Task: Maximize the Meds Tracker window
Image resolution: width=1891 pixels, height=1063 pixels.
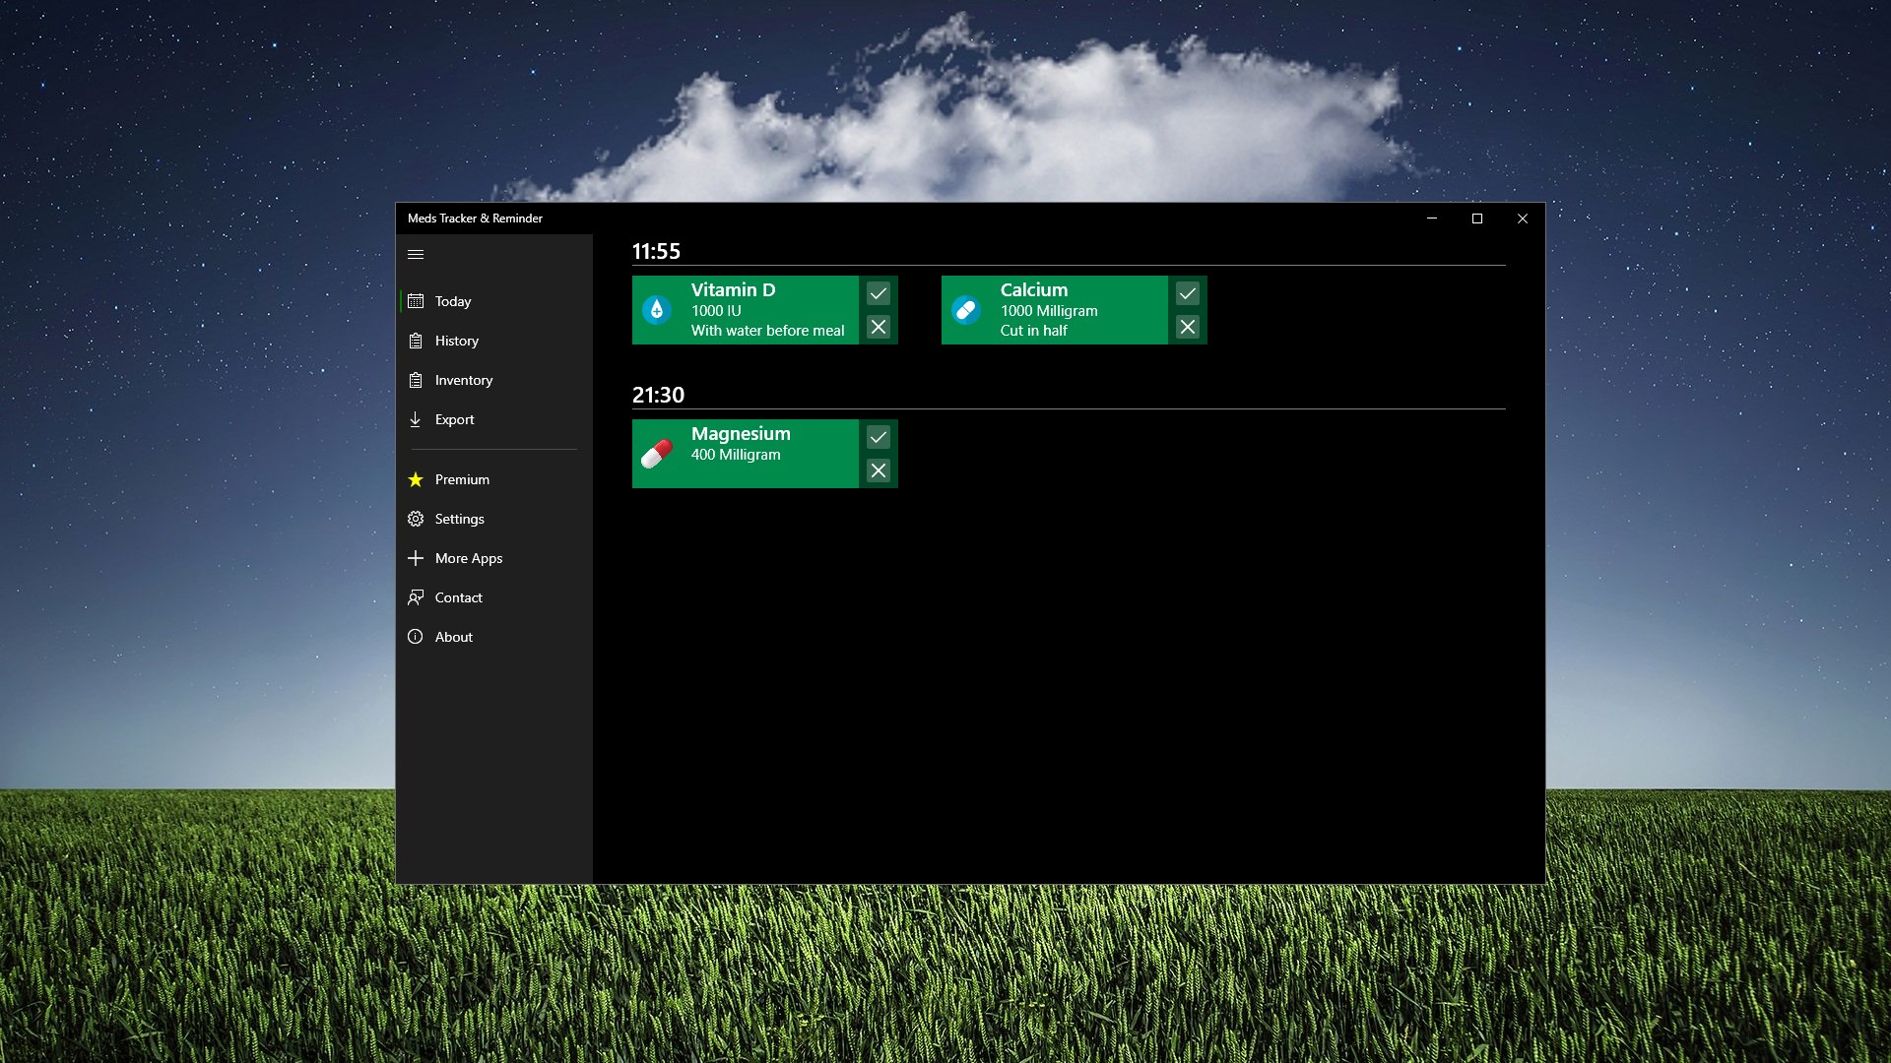Action: click(x=1477, y=219)
